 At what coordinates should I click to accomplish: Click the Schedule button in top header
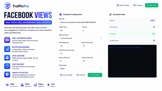[138, 5]
